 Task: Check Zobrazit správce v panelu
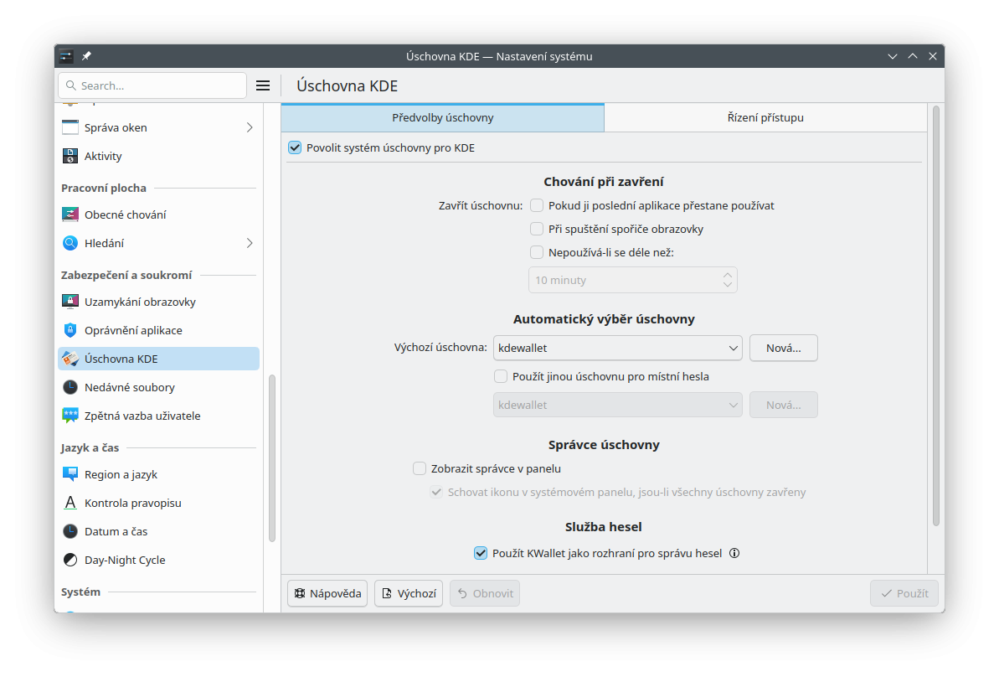click(420, 468)
